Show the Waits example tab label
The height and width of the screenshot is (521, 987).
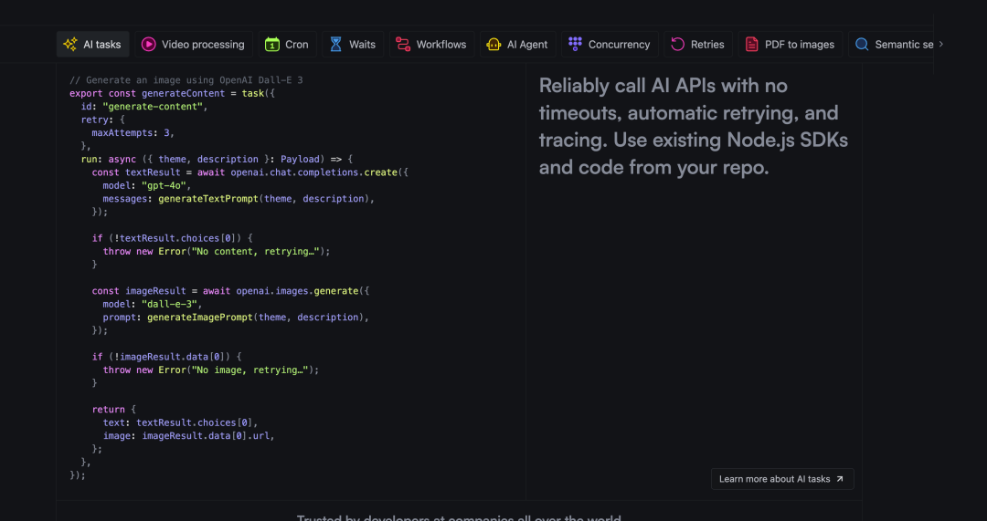362,44
